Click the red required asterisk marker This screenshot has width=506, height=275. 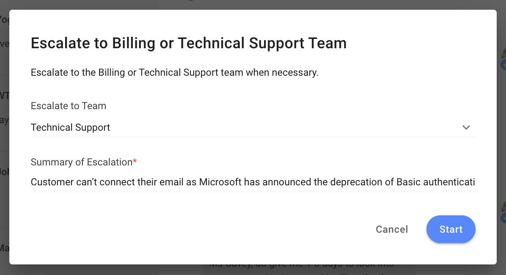point(135,162)
